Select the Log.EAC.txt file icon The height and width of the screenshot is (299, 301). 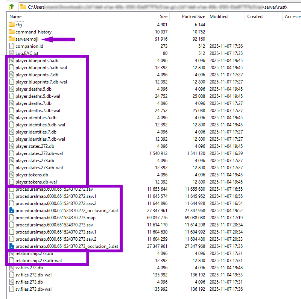pos(11,53)
